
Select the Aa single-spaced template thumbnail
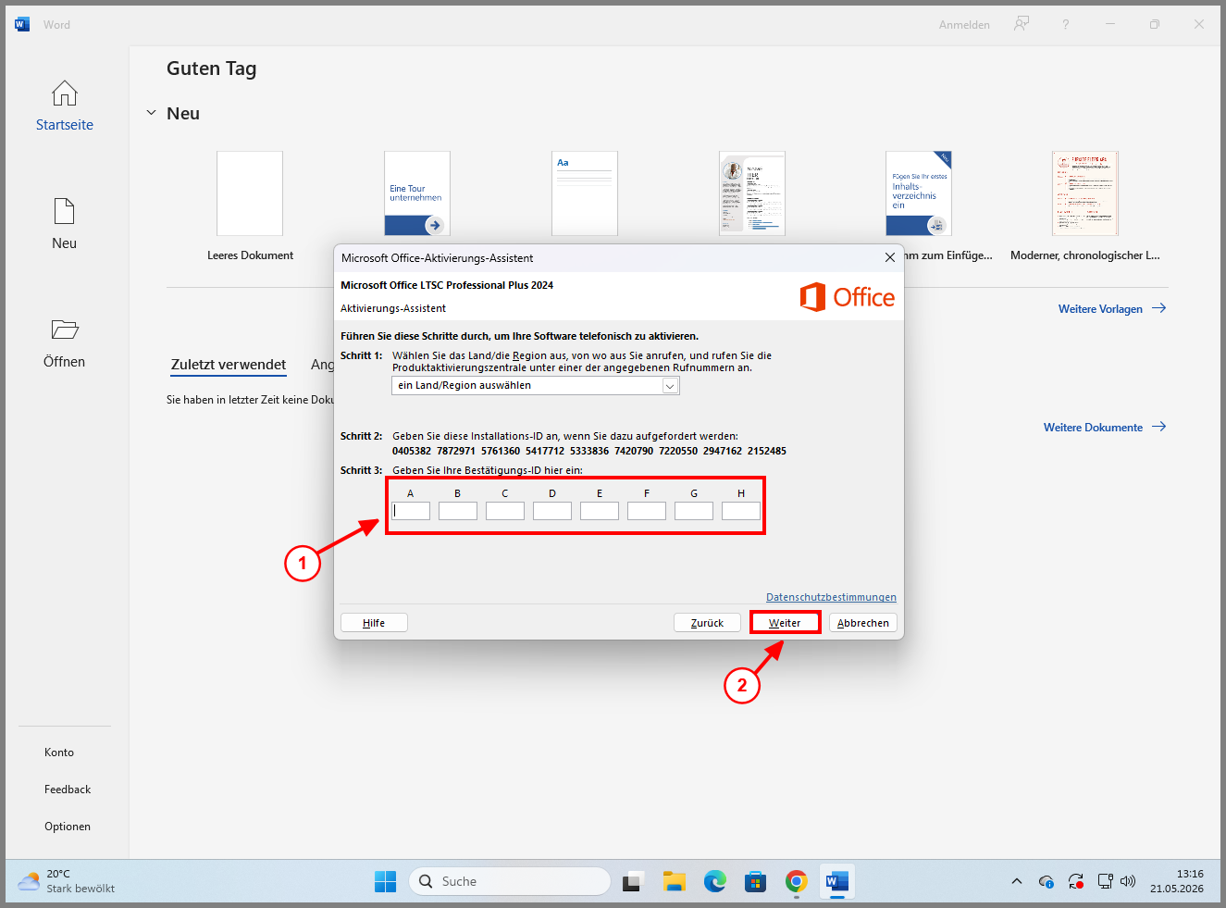585,193
